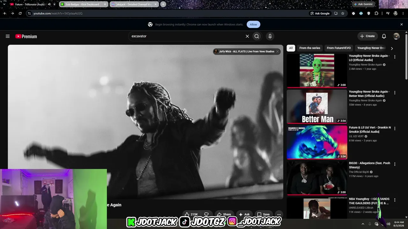Bookmark this page with the star

click(x=343, y=13)
